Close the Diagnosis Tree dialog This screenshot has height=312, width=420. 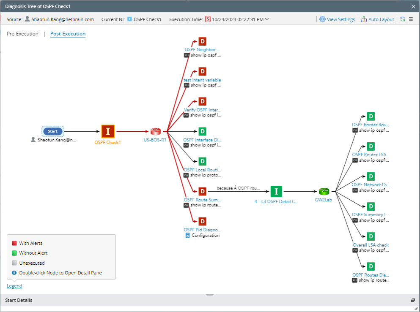coord(413,6)
